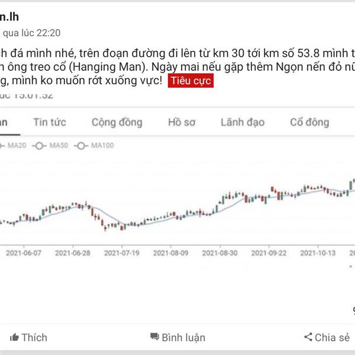
Task: Select the Lãnh đạo tab
Action: (243, 122)
